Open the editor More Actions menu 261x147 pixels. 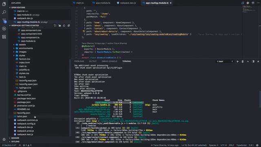(258, 3)
